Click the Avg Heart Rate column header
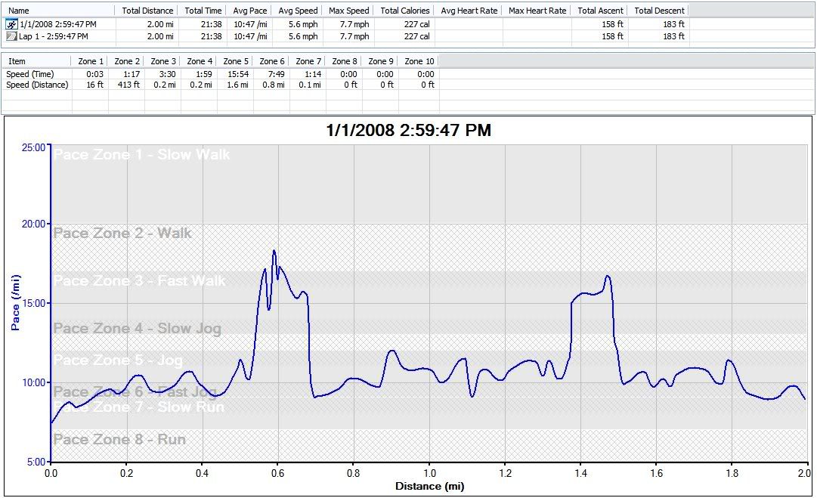 pyautogui.click(x=469, y=11)
